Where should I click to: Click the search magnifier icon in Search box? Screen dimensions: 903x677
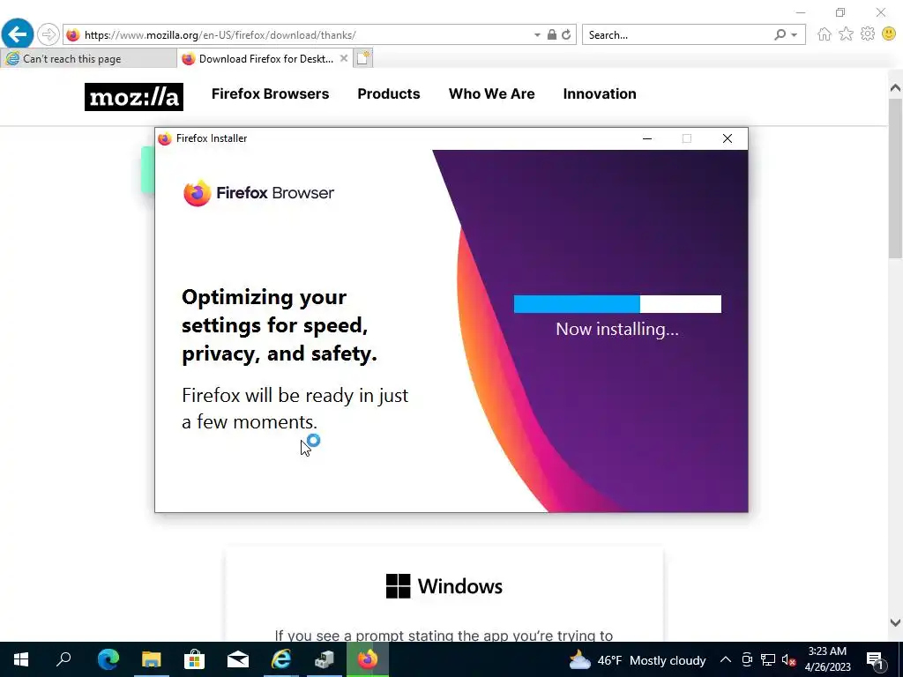click(x=780, y=35)
